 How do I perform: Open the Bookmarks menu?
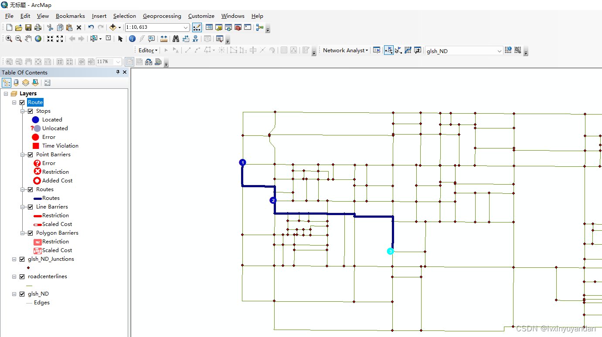pyautogui.click(x=70, y=16)
